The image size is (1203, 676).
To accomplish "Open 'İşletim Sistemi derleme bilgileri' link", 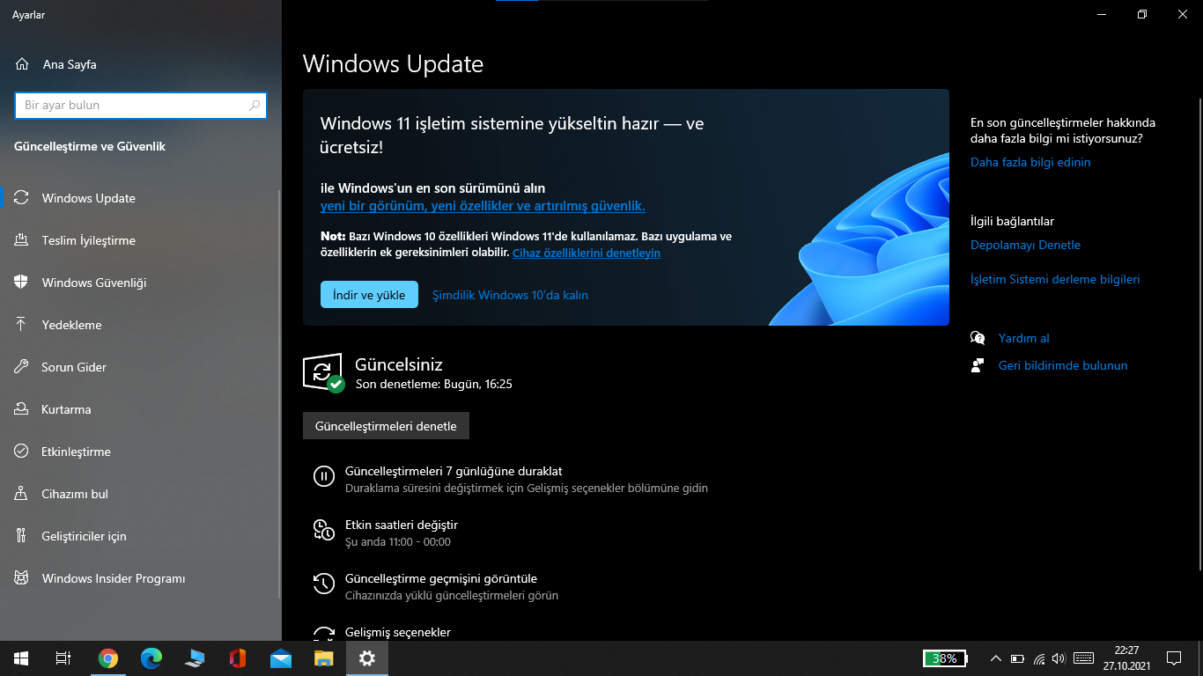I will click(x=1055, y=279).
